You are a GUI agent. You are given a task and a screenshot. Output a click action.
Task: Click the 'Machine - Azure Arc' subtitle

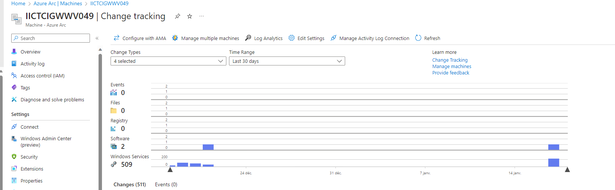coord(46,25)
